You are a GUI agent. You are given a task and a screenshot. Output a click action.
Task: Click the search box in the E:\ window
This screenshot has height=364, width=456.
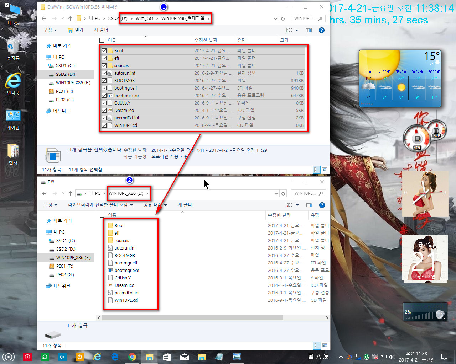tap(309, 193)
